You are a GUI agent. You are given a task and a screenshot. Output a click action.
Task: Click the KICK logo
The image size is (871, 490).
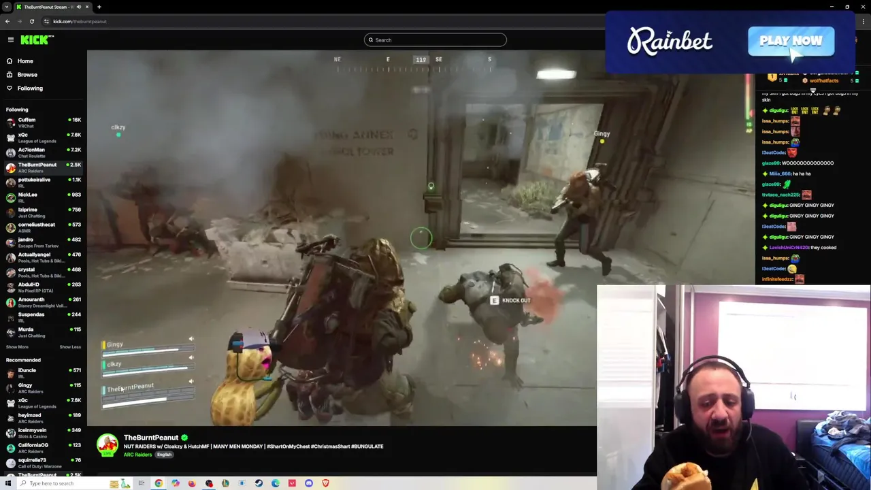[x=36, y=40]
